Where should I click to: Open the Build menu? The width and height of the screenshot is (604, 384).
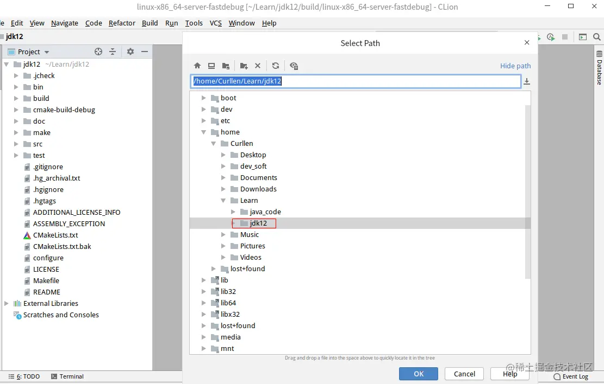[150, 23]
